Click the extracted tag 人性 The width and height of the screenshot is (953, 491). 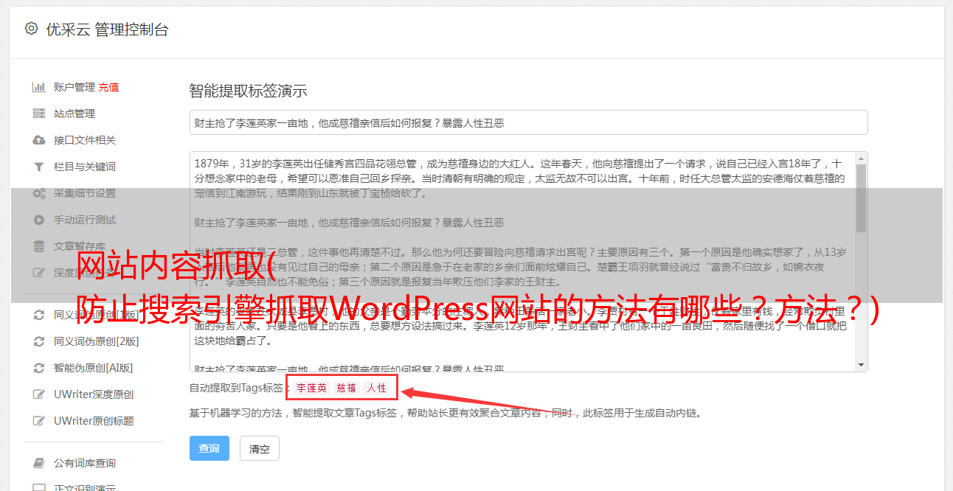377,388
